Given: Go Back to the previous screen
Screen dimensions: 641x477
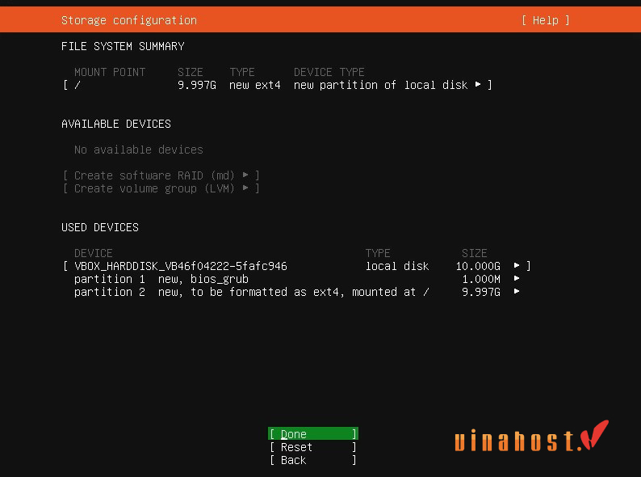Looking at the screenshot, I should pos(312,460).
